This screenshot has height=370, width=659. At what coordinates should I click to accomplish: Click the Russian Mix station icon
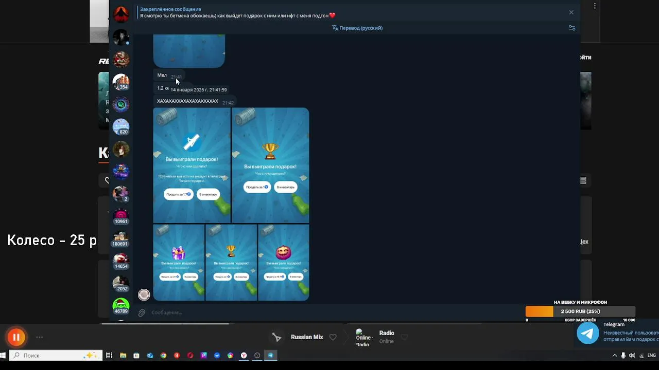tap(276, 337)
